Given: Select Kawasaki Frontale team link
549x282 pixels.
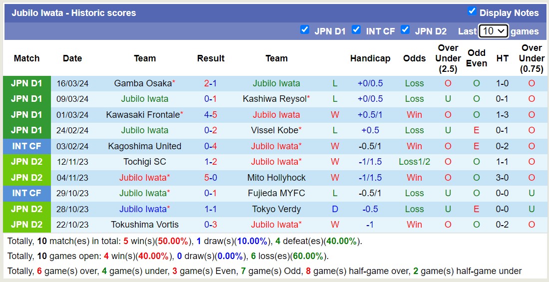Looking at the screenshot, I should (x=143, y=115).
